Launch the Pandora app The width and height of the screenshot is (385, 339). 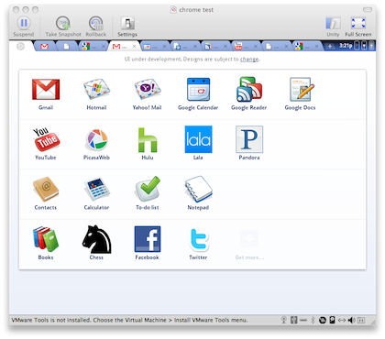[x=249, y=139]
